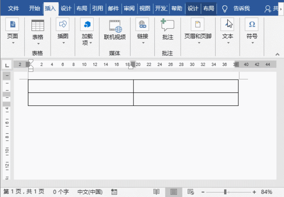Expand the 符号 dropdown arrow
The image size is (284, 197).
pos(252,43)
